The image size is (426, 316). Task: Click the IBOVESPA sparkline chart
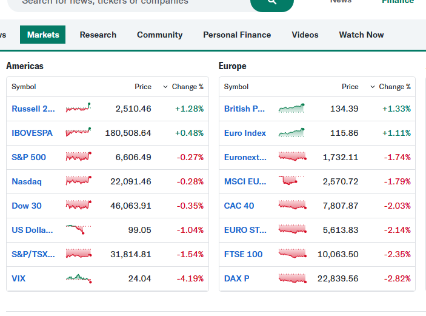pos(79,132)
